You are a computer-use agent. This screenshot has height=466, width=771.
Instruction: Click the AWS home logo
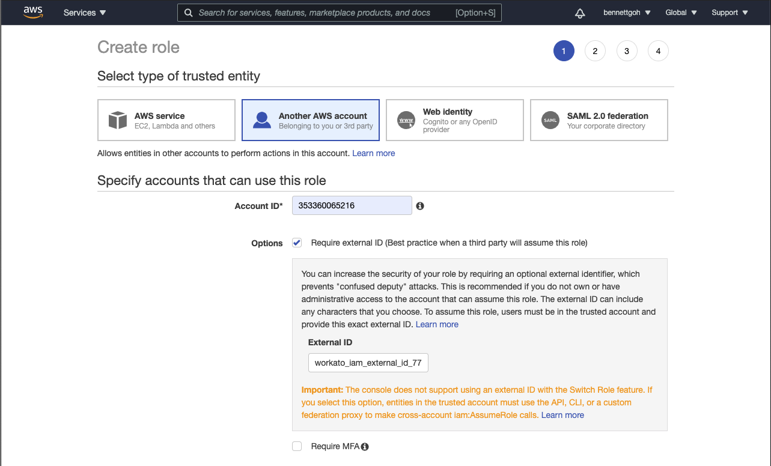click(x=33, y=12)
